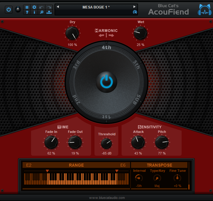Click the Wet value 25 %

(140, 45)
